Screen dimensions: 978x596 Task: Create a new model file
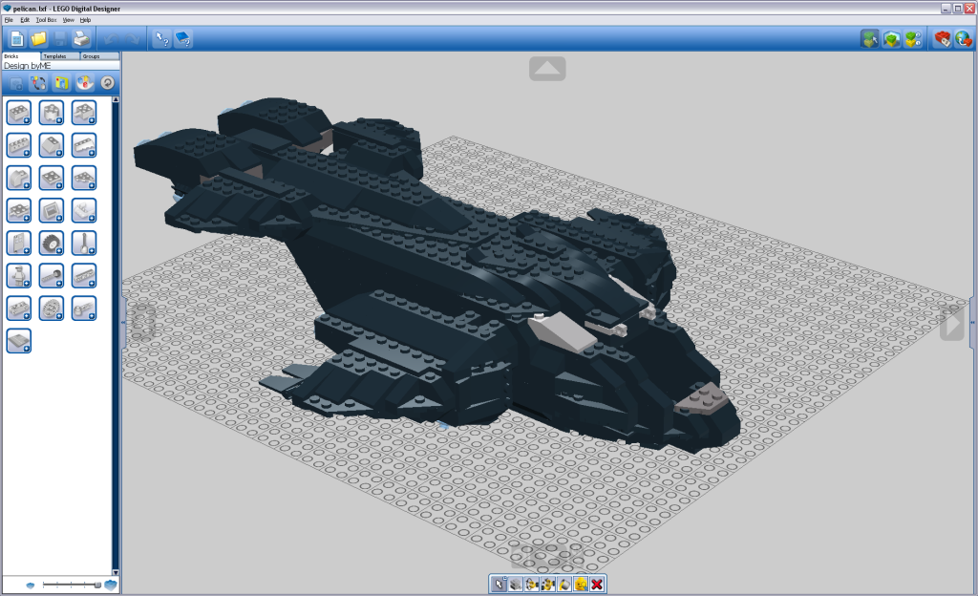click(17, 38)
